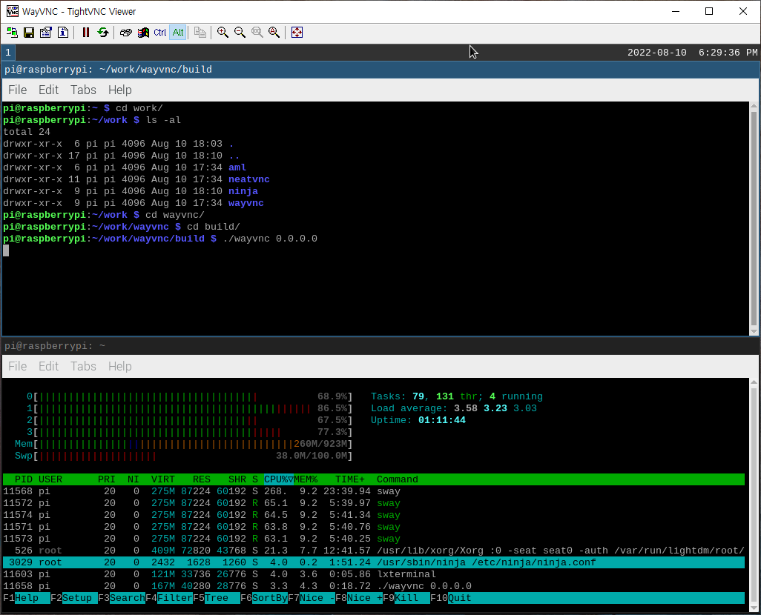Show Connection Info toolbar icon
The height and width of the screenshot is (615, 761).
(x=63, y=33)
